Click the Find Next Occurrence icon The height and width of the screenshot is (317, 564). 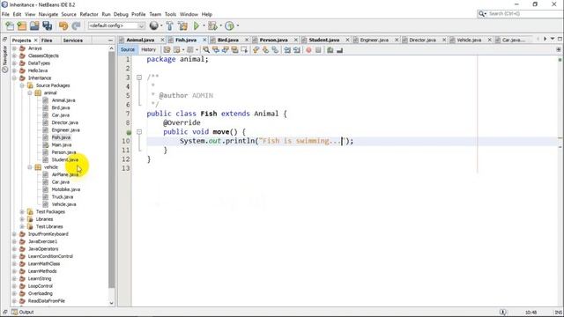(x=226, y=50)
